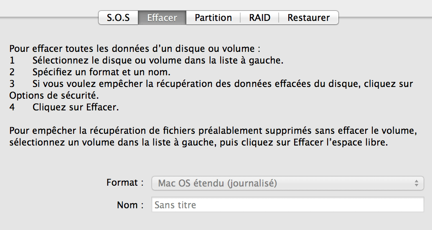Select the Effacer tab

[x=162, y=18]
